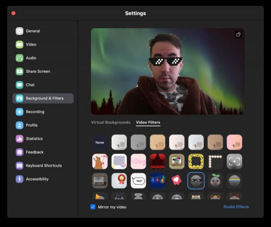Switch to the Virtual Backgrounds tab

(x=111, y=122)
